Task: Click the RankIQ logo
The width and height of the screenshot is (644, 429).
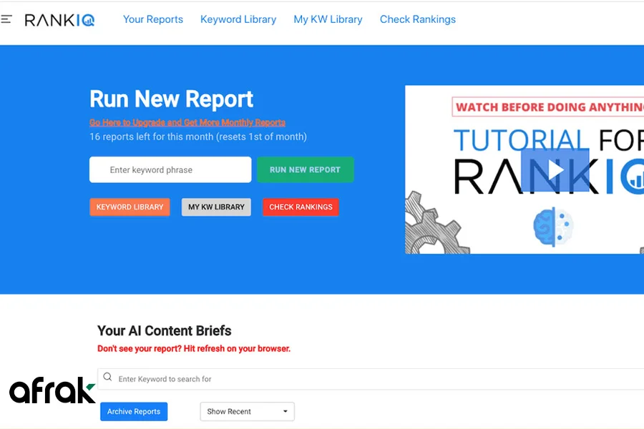Action: [x=59, y=20]
